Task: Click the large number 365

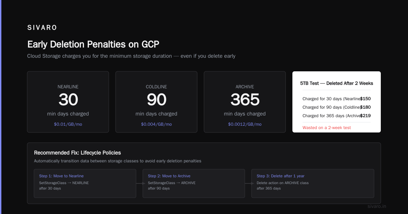Action: [x=245, y=100]
